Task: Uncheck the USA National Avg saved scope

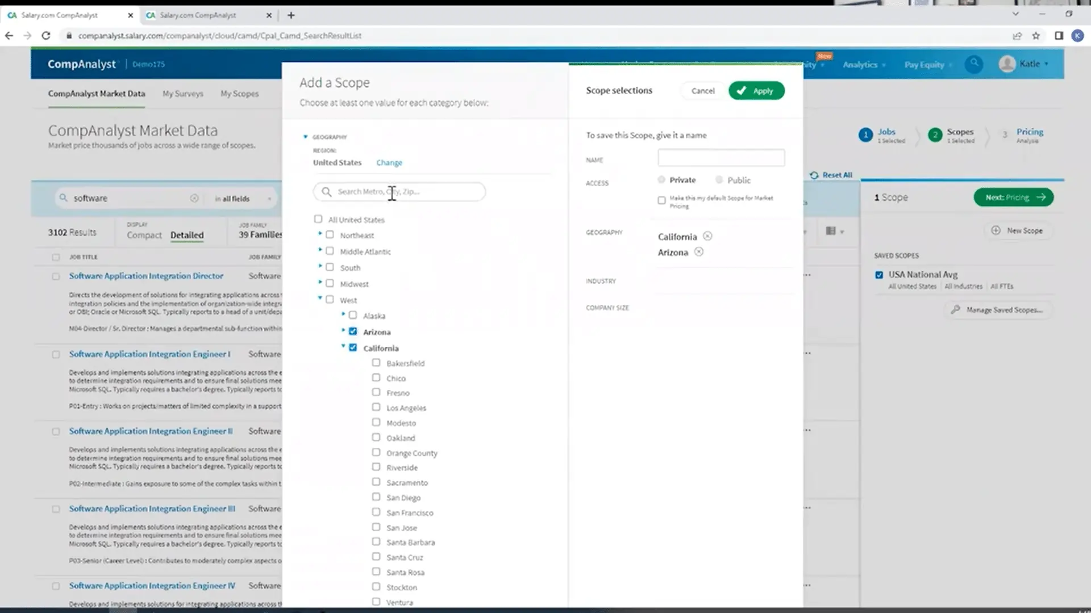Action: coord(879,275)
